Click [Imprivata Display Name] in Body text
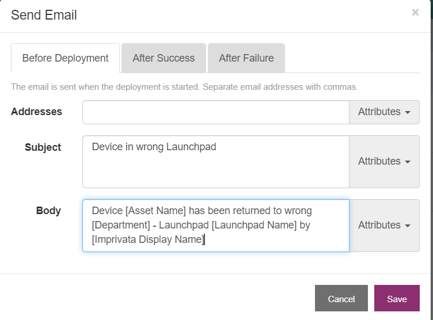 click(148, 239)
